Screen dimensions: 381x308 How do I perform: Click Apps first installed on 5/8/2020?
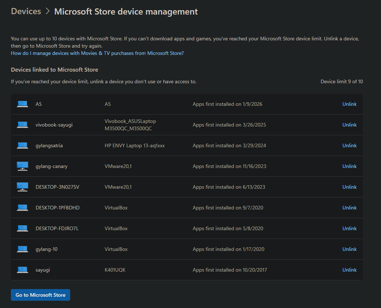point(228,228)
